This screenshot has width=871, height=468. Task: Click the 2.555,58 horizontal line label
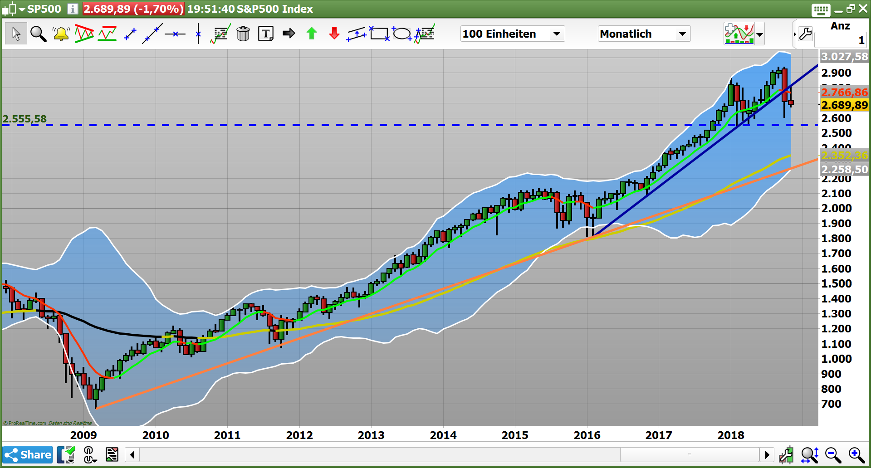[x=24, y=119]
